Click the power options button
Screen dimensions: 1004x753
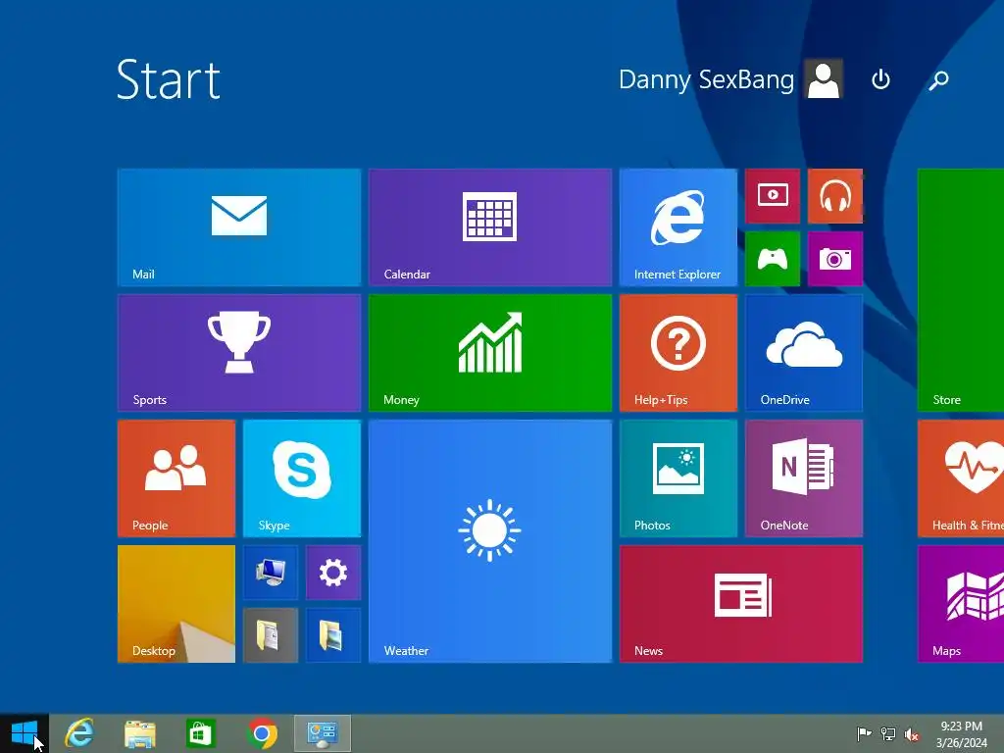tap(880, 79)
